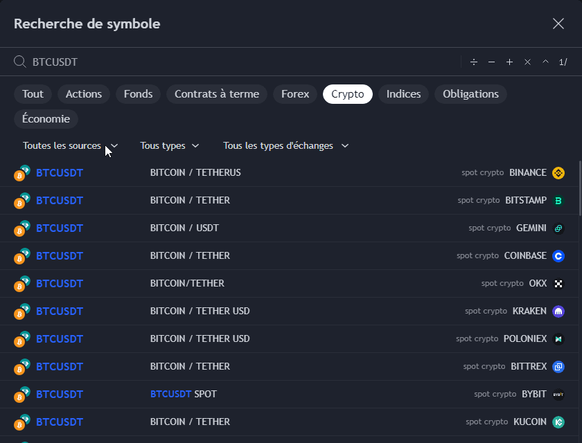This screenshot has height=443, width=582.
Task: Open Tous les types d'échanges dropdown
Action: 285,146
